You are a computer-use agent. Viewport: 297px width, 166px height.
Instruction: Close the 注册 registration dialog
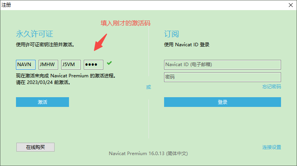[x=290, y=5]
